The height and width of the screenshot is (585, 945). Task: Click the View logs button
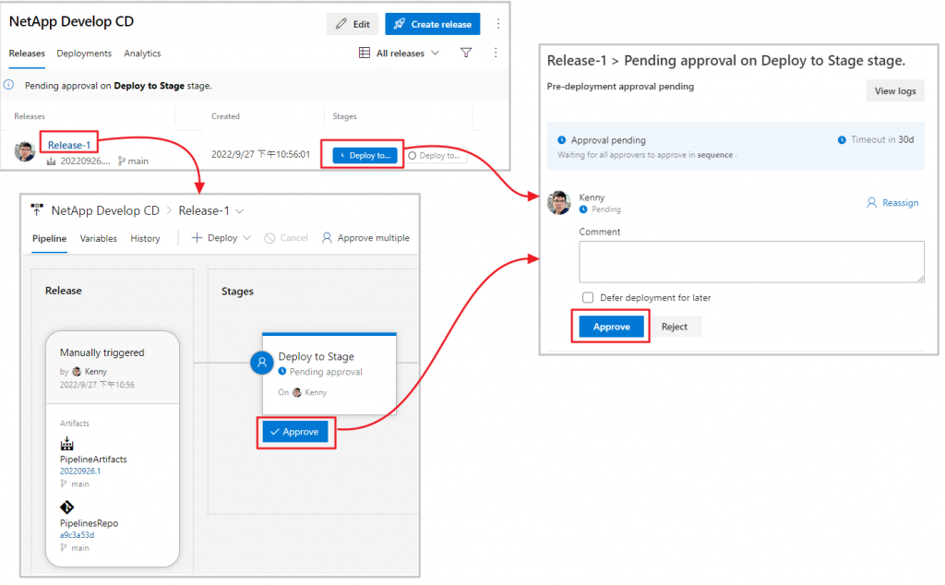coord(895,91)
